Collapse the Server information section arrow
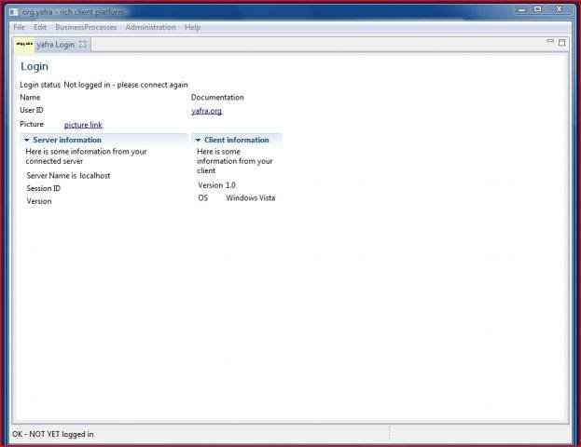Image resolution: width=581 pixels, height=447 pixels. pyautogui.click(x=27, y=141)
